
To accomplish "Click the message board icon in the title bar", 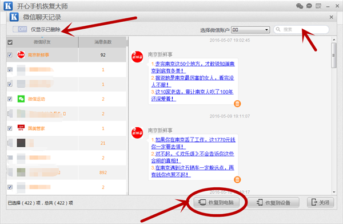I will click(x=318, y=6).
